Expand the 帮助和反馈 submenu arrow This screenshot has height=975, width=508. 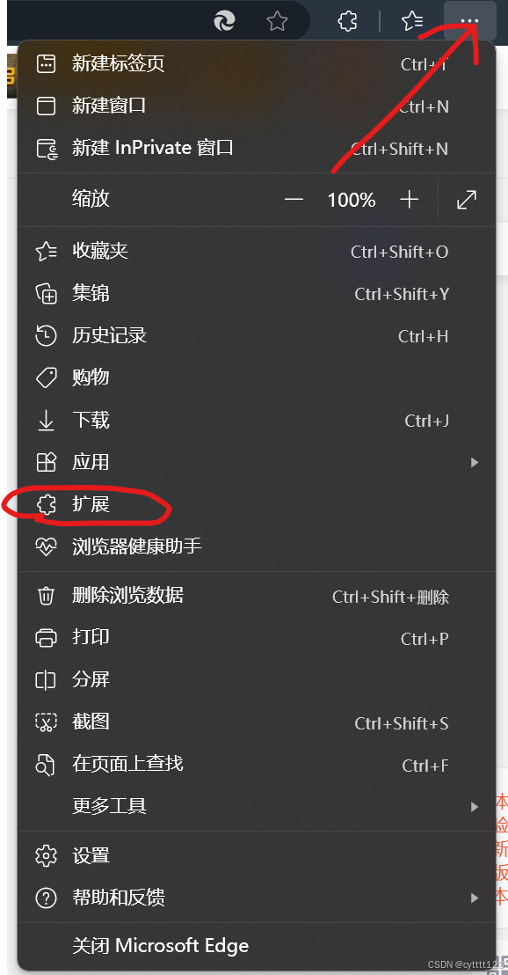point(475,898)
